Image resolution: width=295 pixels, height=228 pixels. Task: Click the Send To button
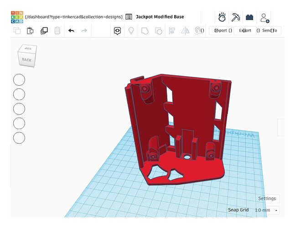tap(269, 31)
